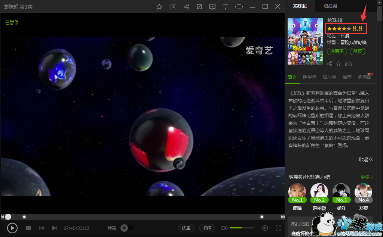Pin the player window on top
Image resolution: width=383 pixels, height=237 pixels.
pyautogui.click(x=225, y=7)
